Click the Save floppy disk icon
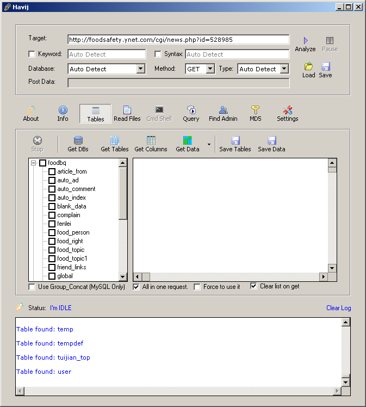 [x=326, y=66]
